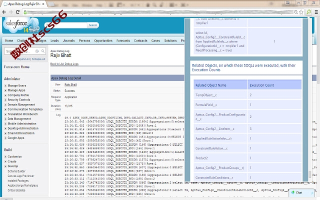Screen dimensions: 320x200
Task: Expand Communication Templates tree node
Action: tap(5, 109)
